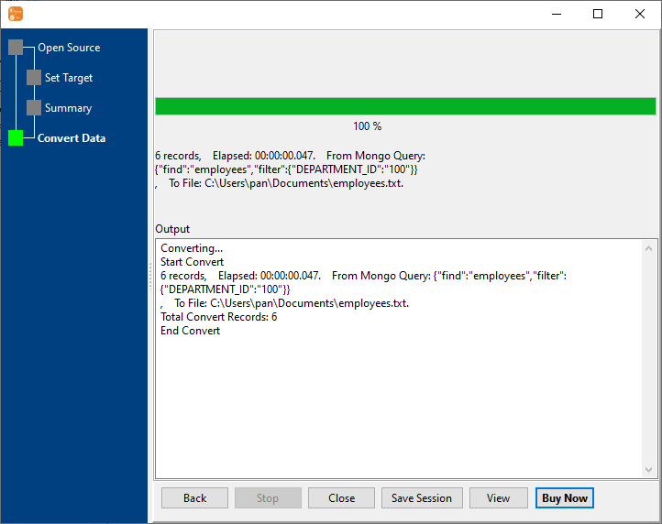662x524 pixels.
Task: Select the Convert Data step label
Action: (72, 138)
